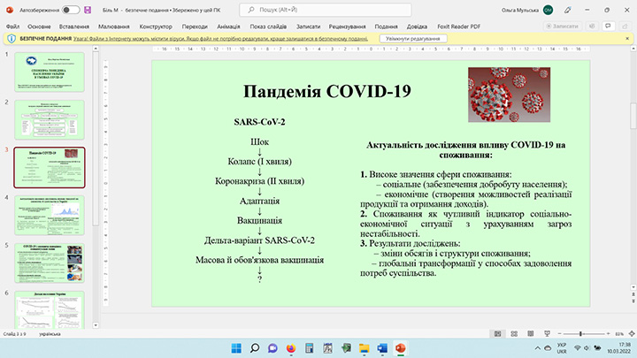
Task: Select the Конструктор ribbon tab
Action: pos(156,27)
